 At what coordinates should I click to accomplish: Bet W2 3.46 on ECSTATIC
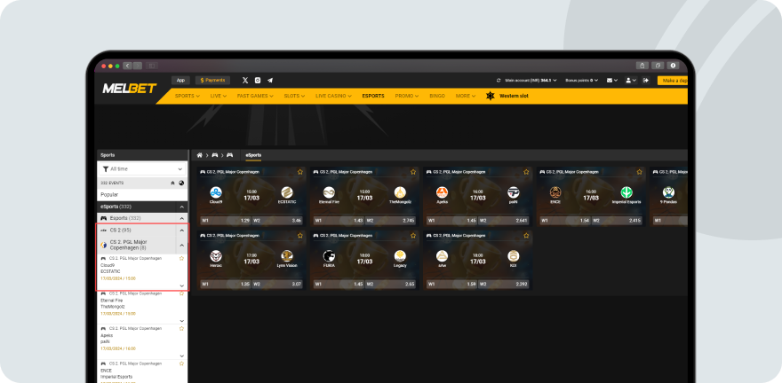(277, 221)
